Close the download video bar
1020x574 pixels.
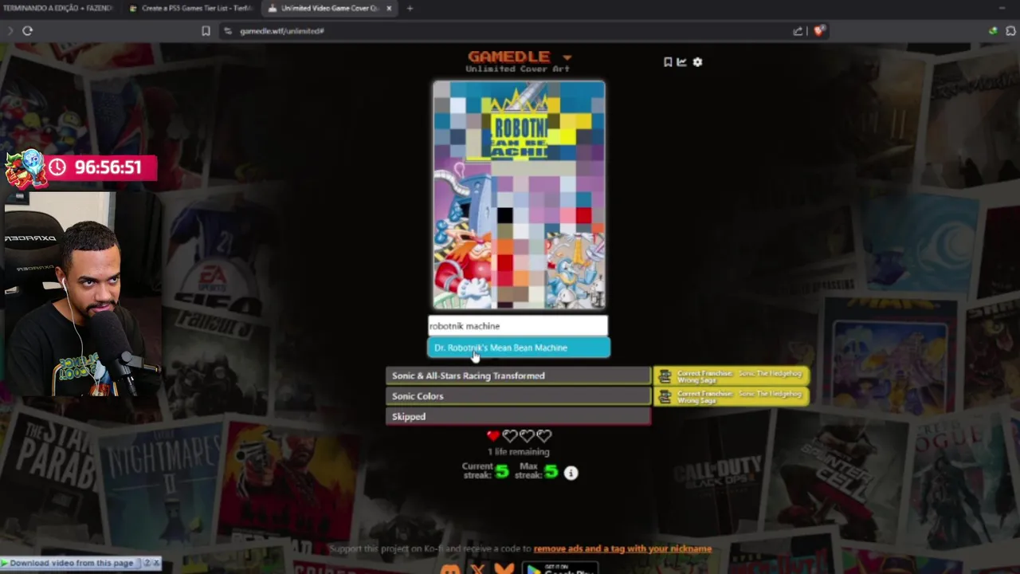point(156,563)
